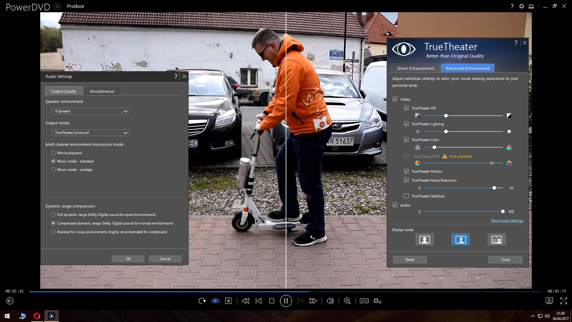The width and height of the screenshot is (572, 322).
Task: Switch to Miscellaneous tab
Action: (x=102, y=91)
